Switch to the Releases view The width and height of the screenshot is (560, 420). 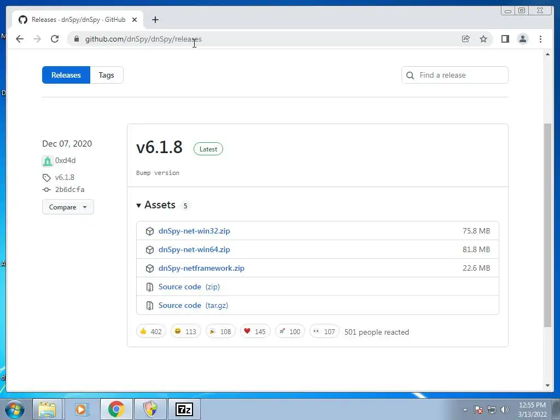(x=66, y=75)
